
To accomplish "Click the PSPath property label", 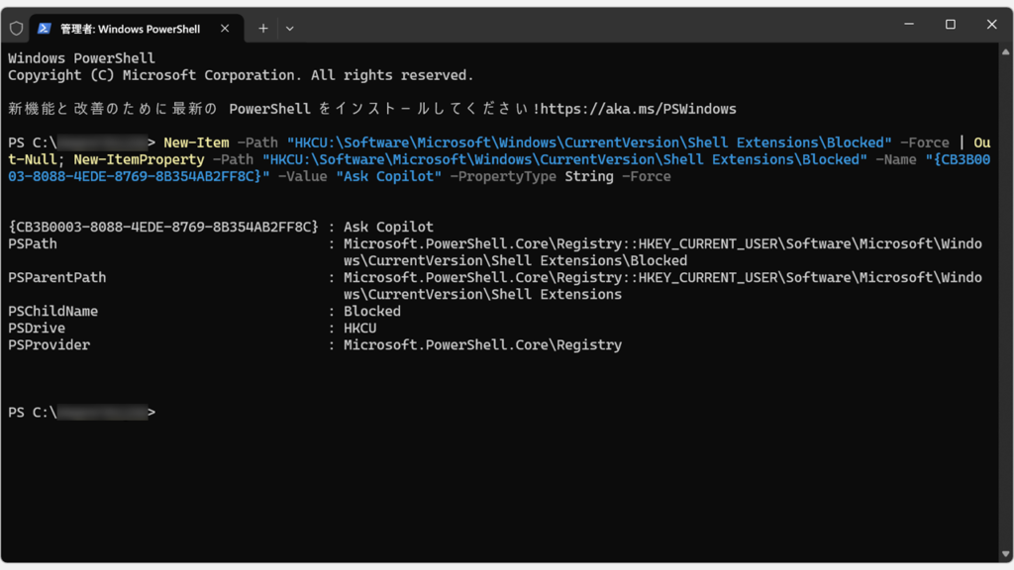I will coord(33,243).
